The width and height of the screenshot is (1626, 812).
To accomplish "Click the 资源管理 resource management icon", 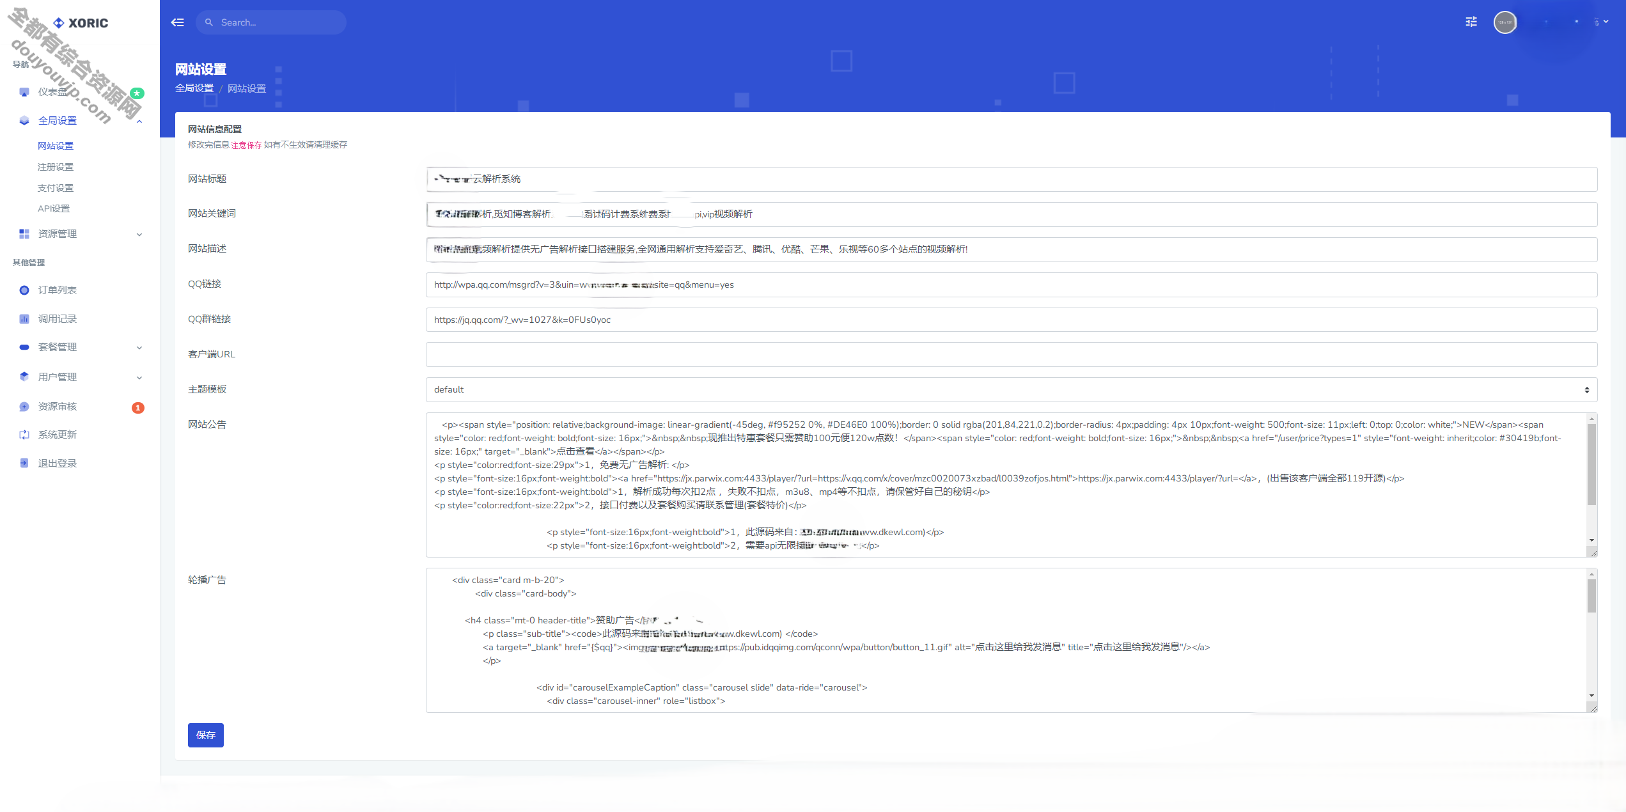I will coord(24,232).
